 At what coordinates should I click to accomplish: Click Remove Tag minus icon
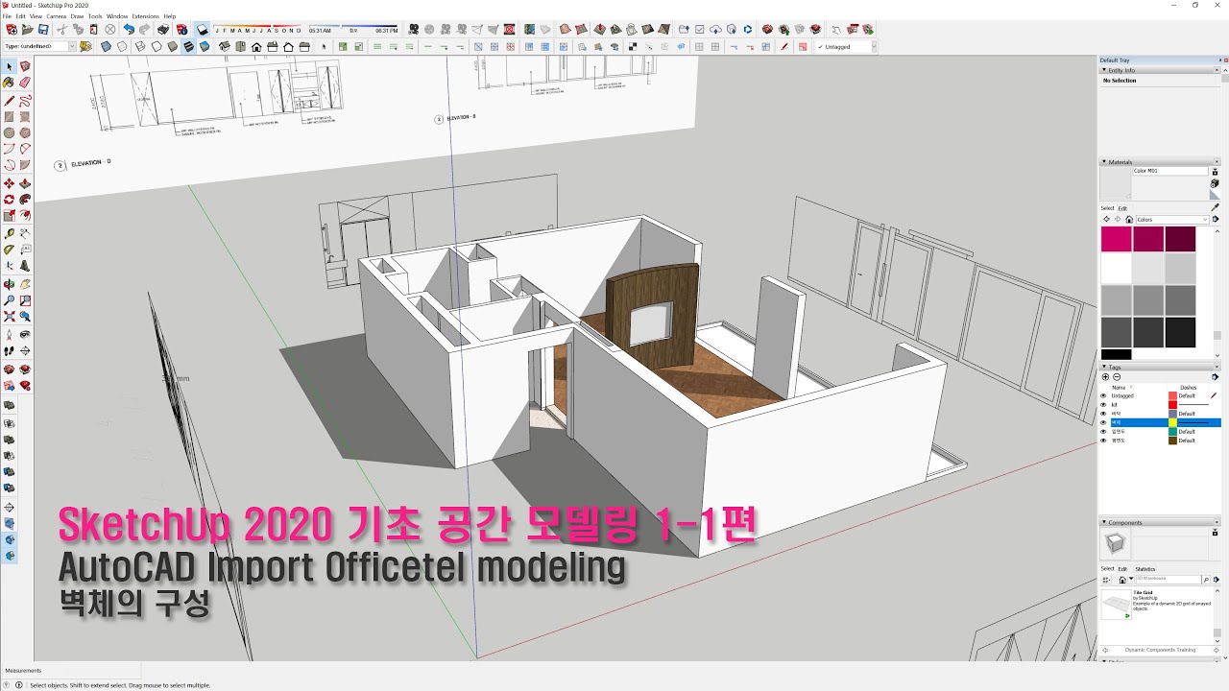point(1117,377)
